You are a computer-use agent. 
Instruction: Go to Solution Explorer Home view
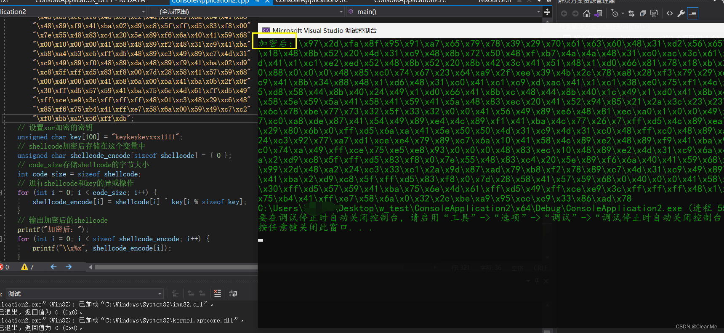(x=587, y=14)
